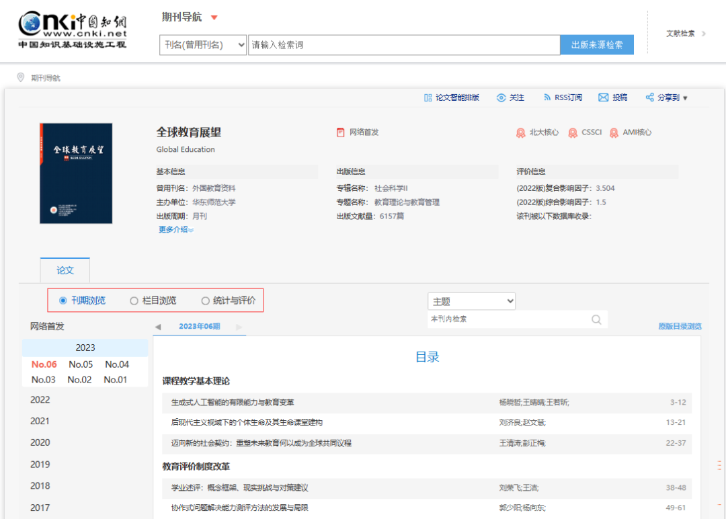Image resolution: width=726 pixels, height=519 pixels.
Task: Click the RSS订阅 feed icon
Action: point(547,97)
